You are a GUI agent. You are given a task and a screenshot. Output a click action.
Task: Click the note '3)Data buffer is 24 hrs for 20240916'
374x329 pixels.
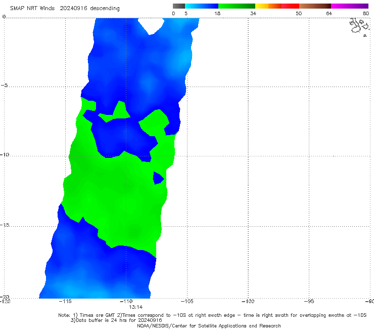click(x=116, y=320)
